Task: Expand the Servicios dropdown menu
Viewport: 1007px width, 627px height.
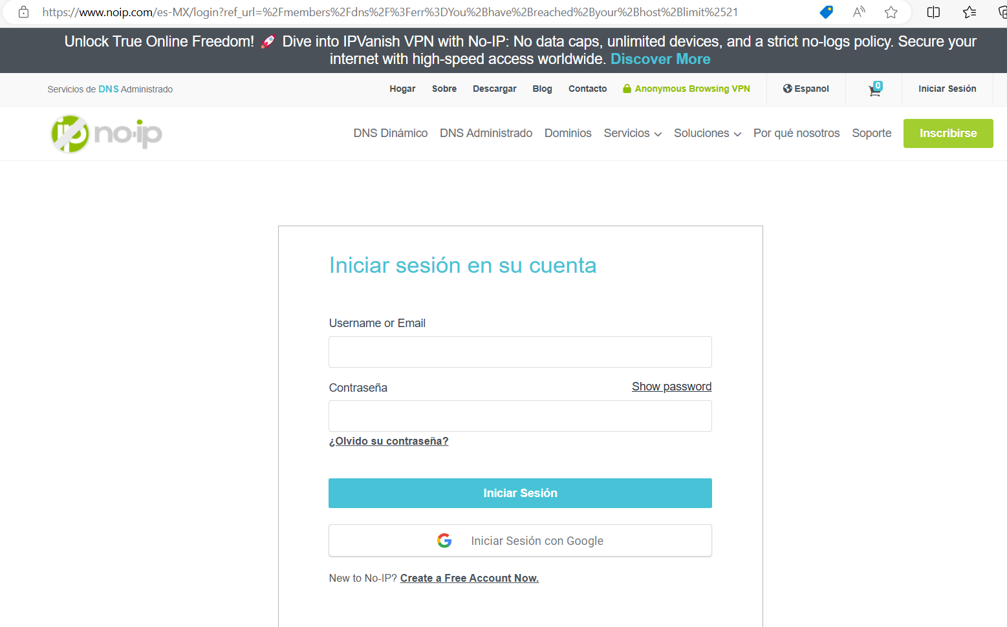Action: tap(633, 133)
